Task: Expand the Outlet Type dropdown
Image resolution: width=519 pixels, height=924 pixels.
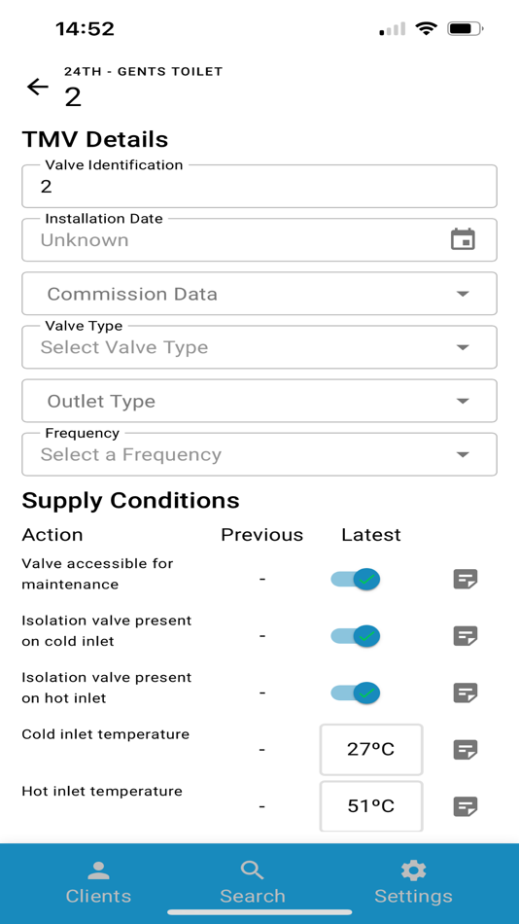Action: [259, 401]
